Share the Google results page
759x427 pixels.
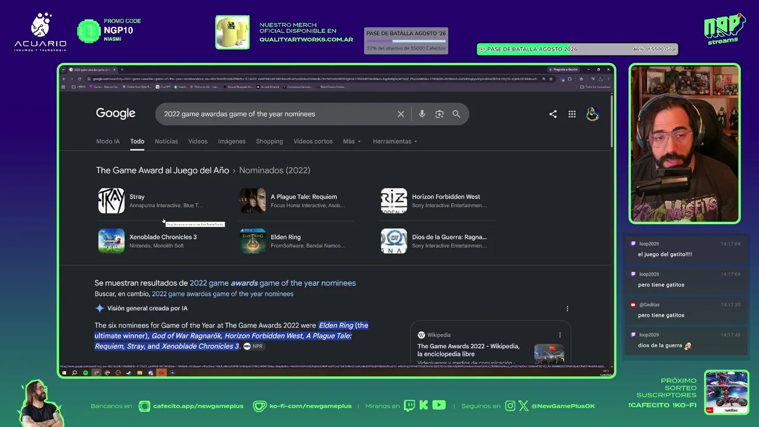[x=553, y=114]
